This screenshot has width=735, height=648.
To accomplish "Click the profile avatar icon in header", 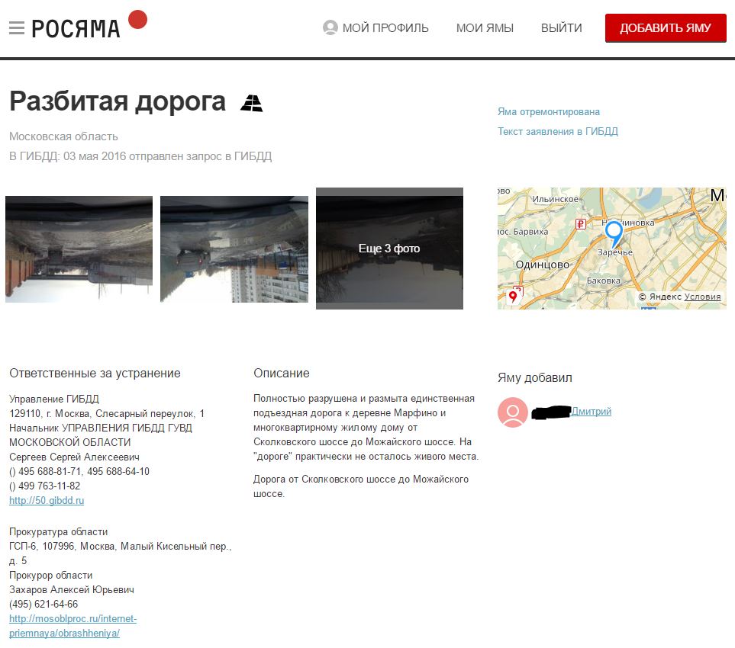I will pyautogui.click(x=330, y=28).
